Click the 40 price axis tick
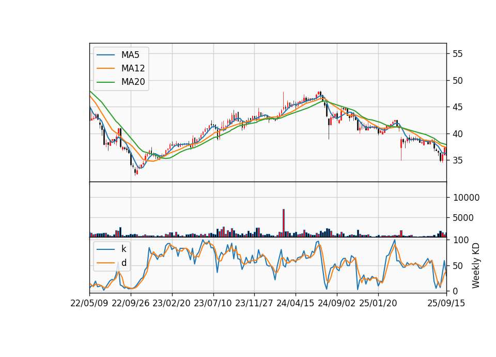This screenshot has width=496, height=357. pyautogui.click(x=457, y=133)
